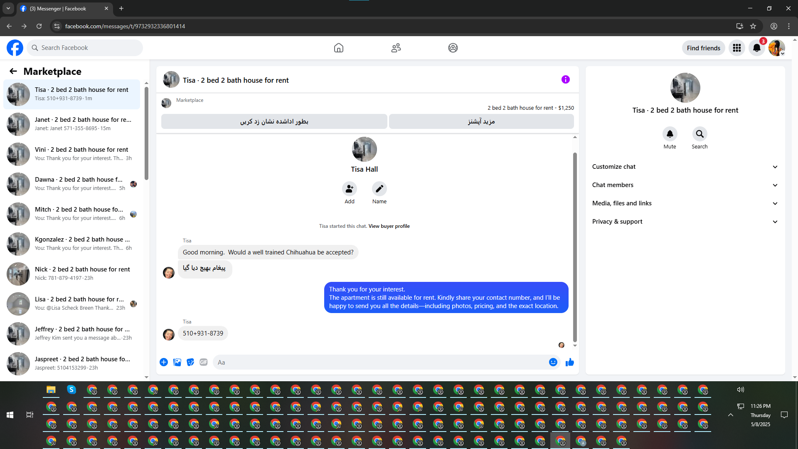The image size is (798, 449).
Task: Open the Friends icon in top navigation
Action: 396,48
